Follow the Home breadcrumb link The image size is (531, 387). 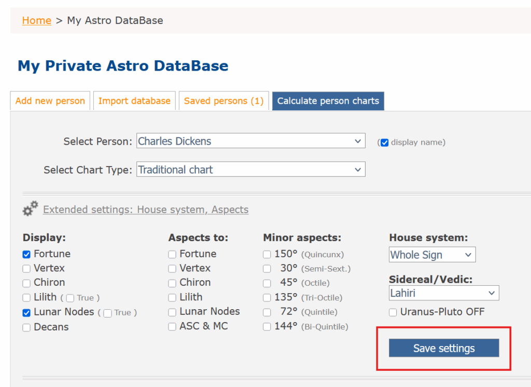point(36,21)
